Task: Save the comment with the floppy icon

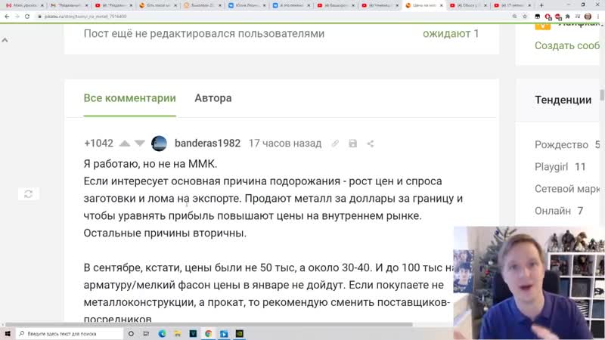Action: tap(352, 144)
